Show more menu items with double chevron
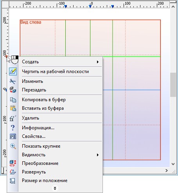The image size is (178, 193). pyautogui.click(x=55, y=188)
